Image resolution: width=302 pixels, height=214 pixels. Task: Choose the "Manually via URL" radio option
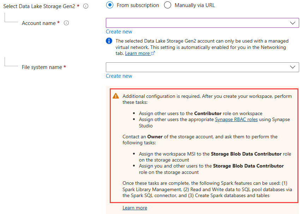[x=168, y=5]
